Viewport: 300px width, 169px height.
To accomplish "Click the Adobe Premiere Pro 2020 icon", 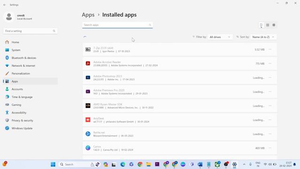I will [88, 92].
